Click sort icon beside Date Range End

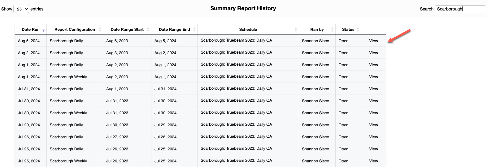(x=194, y=30)
